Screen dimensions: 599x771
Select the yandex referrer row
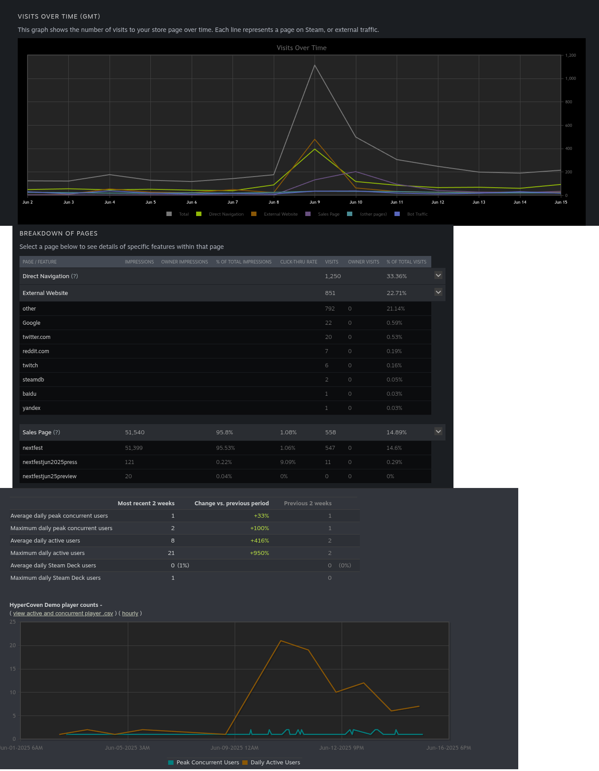[225, 408]
